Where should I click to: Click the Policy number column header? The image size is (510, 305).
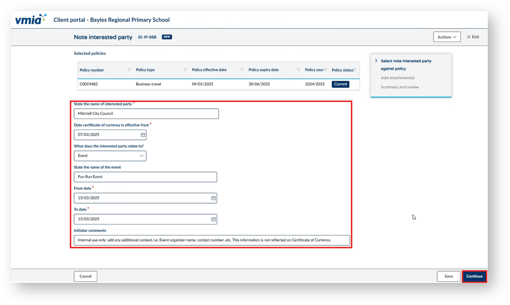(x=92, y=70)
